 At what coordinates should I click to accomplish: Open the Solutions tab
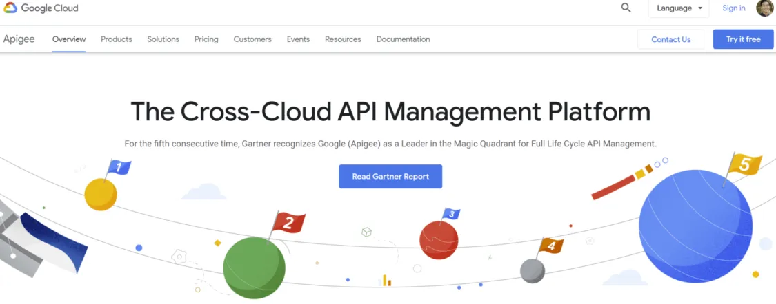(x=163, y=39)
